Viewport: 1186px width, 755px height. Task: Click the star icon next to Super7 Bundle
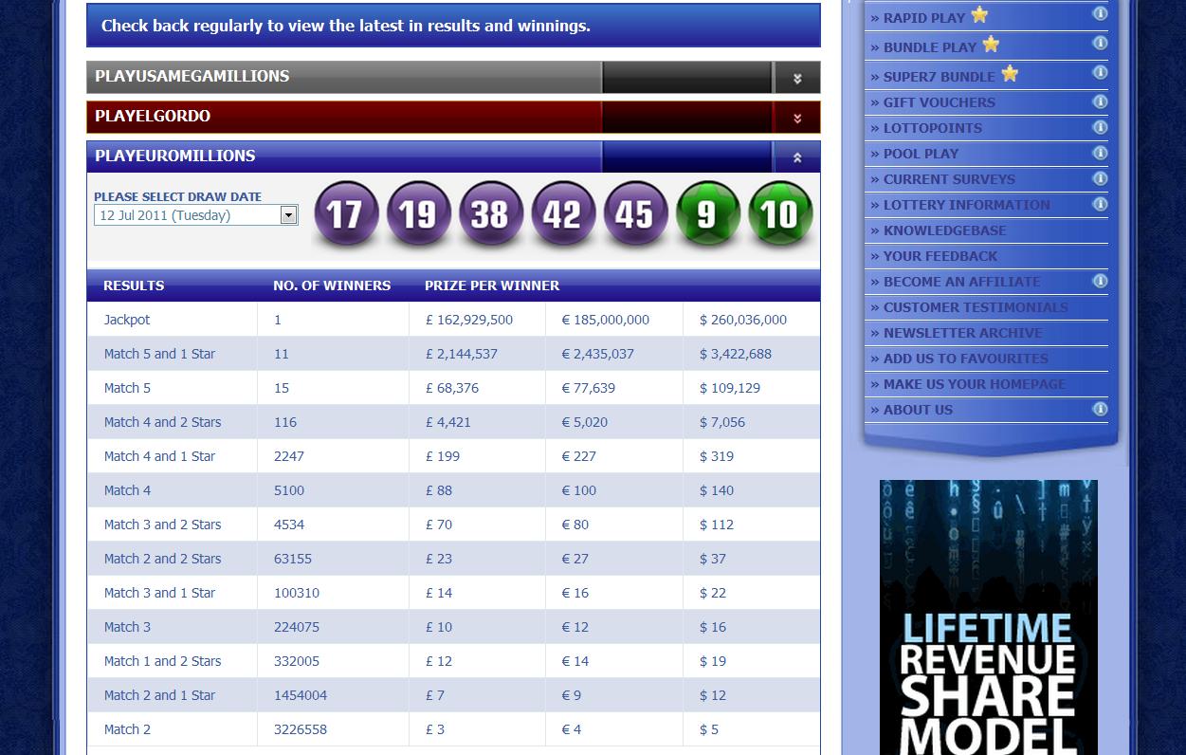1010,73
